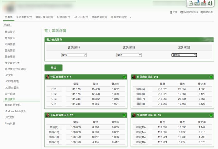Open the 資訊類別3 dropdown showing 實功率
The image size is (218, 149).
[184, 55]
